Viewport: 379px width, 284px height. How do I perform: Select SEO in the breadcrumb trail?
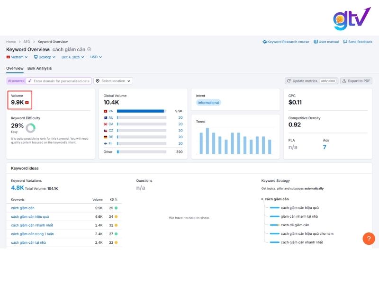(x=27, y=42)
